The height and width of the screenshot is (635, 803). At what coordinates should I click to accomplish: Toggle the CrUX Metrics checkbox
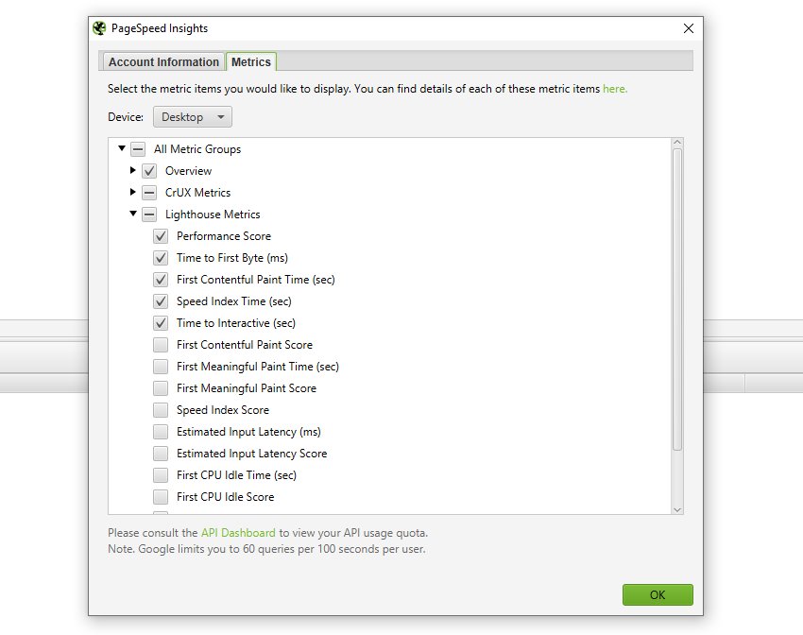click(149, 193)
